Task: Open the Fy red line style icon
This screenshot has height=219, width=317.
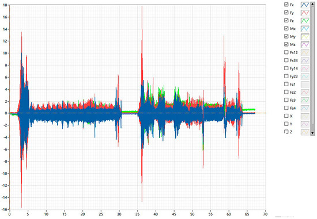Action: click(305, 13)
